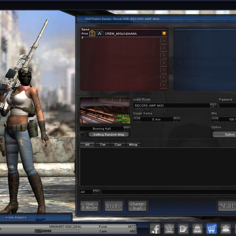The image size is (236, 236).
Task: Click the room title bar text
Action: coord(122,19)
